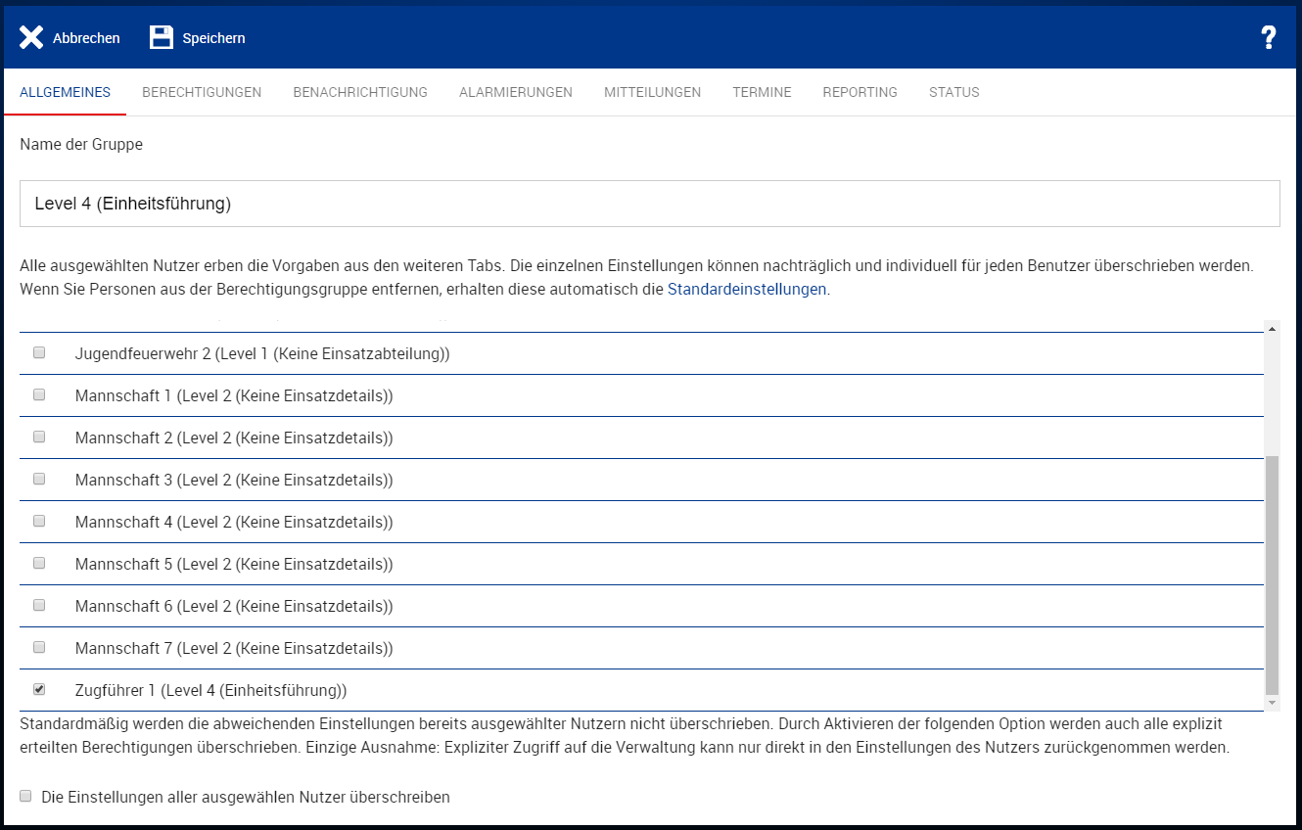Check the Mannschaft 1 checkbox
This screenshot has height=830, width=1302.
(39, 395)
